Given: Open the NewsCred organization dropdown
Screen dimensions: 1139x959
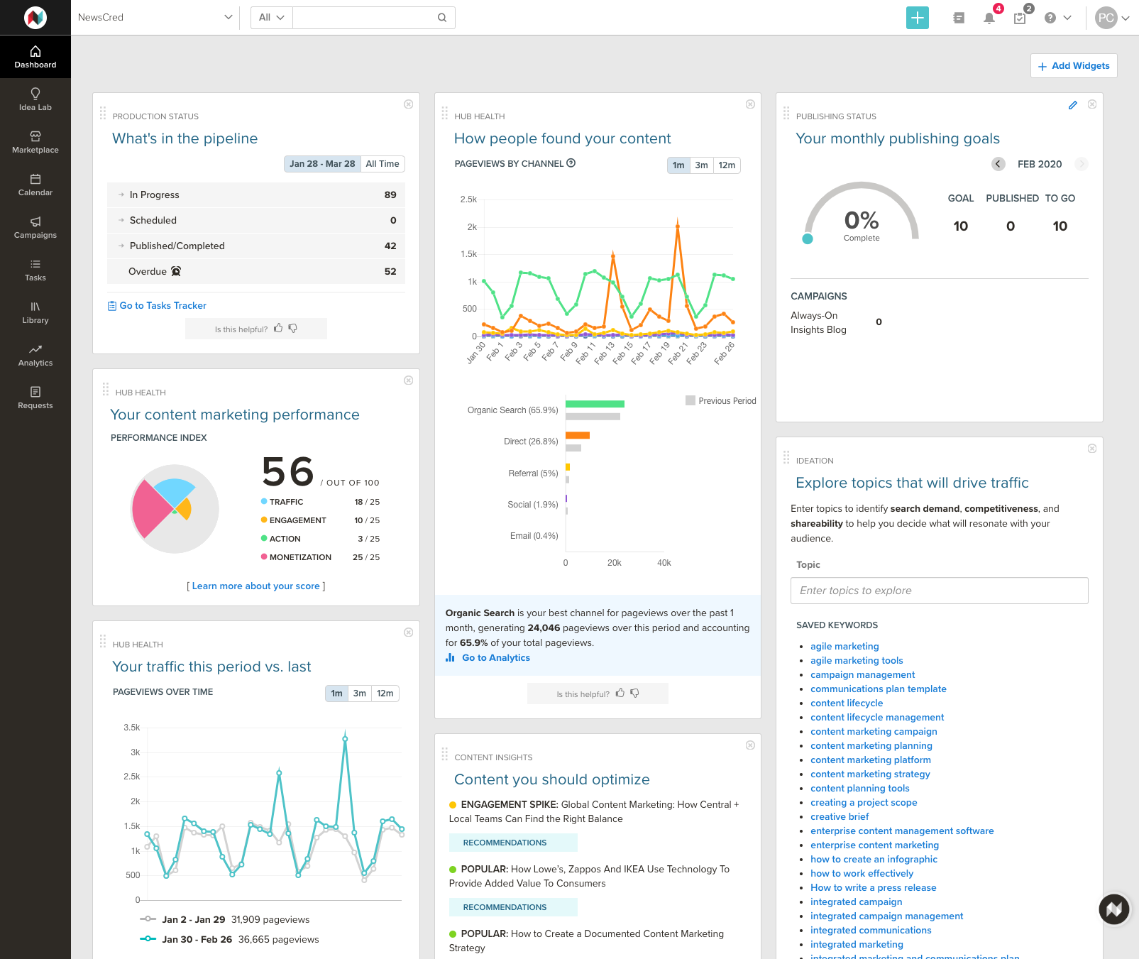Looking at the screenshot, I should [155, 18].
